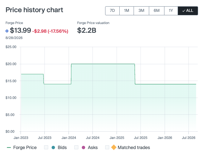204x156 pixels.
Task: Switch to the 1M time range
Action: click(127, 10)
